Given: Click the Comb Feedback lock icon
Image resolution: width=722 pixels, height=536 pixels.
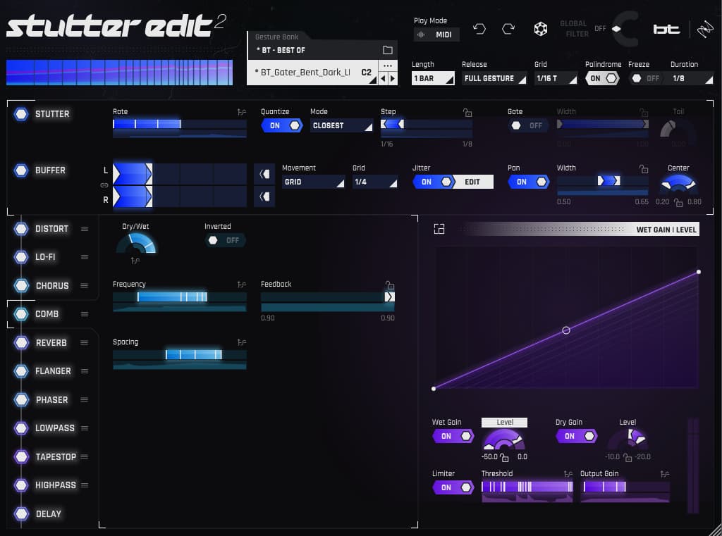Looking at the screenshot, I should point(390,285).
